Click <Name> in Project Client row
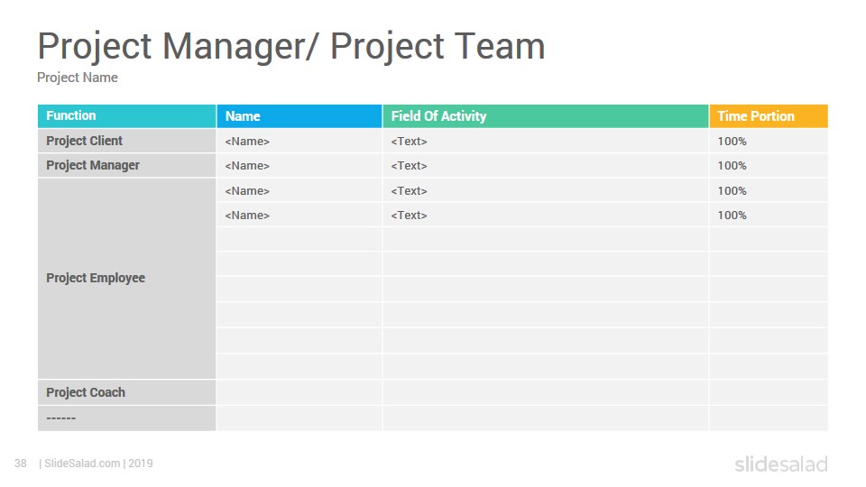Screen dimensions: 866x487 coord(247,142)
